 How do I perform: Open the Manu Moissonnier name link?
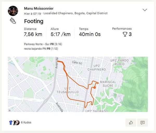(39, 9)
